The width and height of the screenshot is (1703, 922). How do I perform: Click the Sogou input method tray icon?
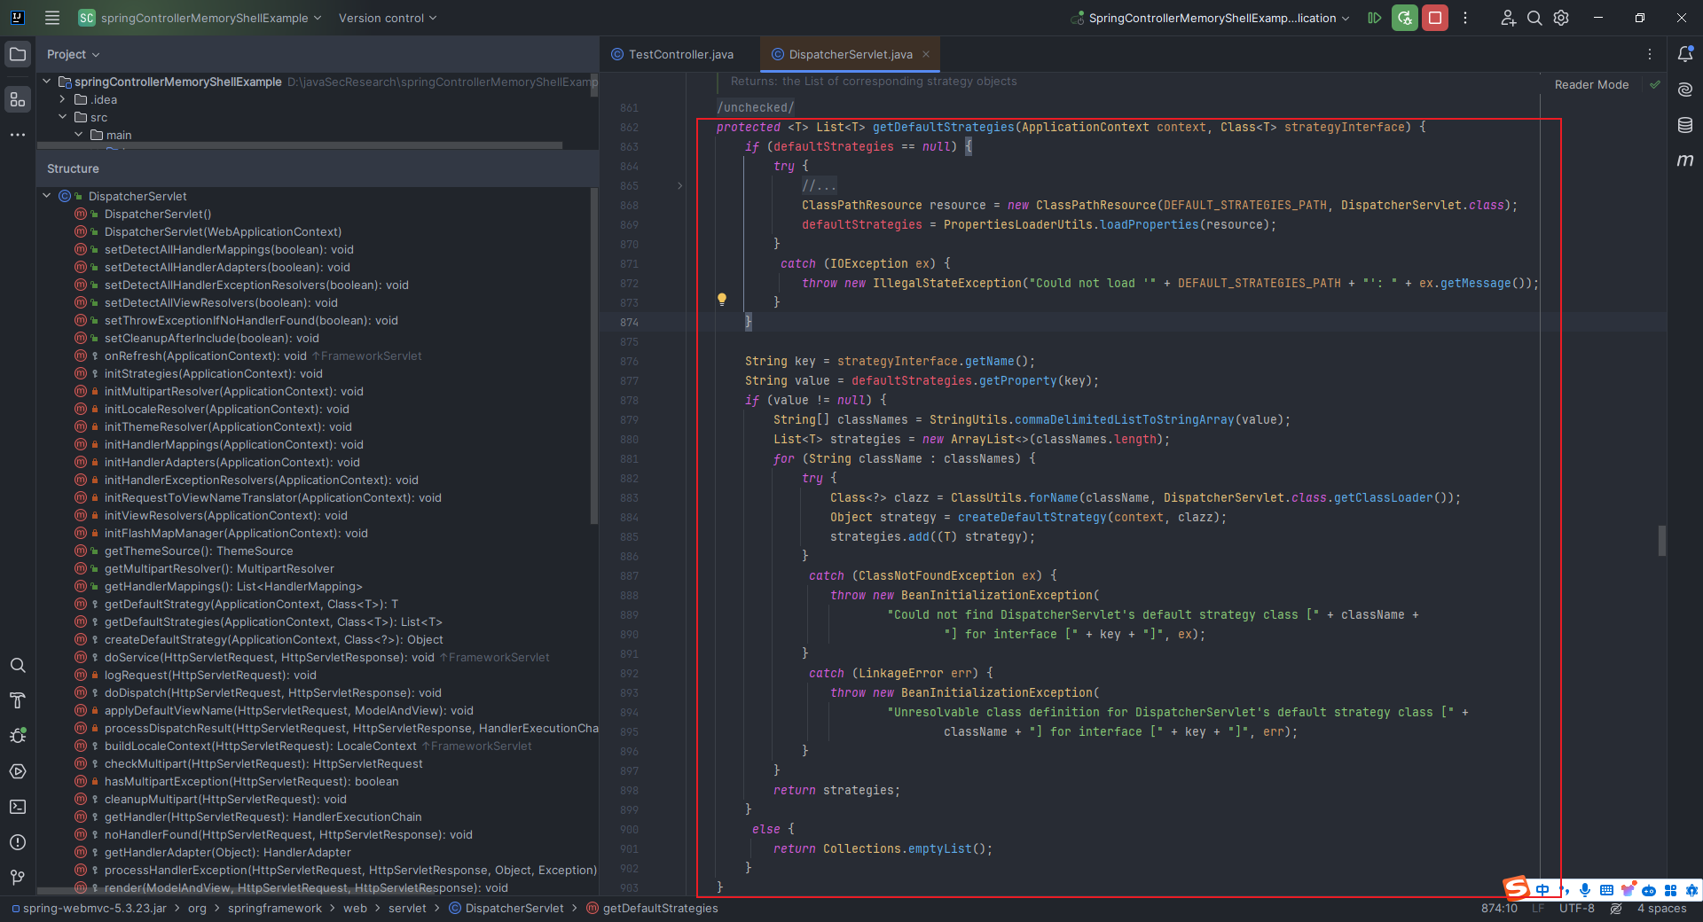tap(1516, 888)
